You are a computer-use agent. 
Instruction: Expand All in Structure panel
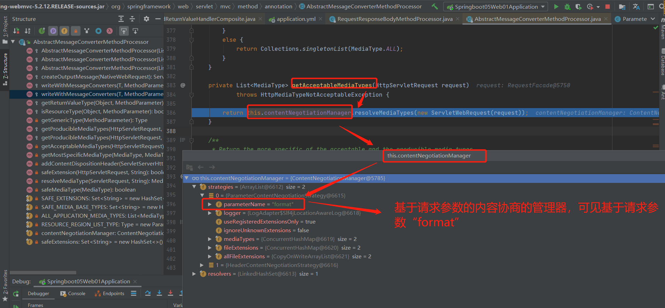(x=121, y=19)
